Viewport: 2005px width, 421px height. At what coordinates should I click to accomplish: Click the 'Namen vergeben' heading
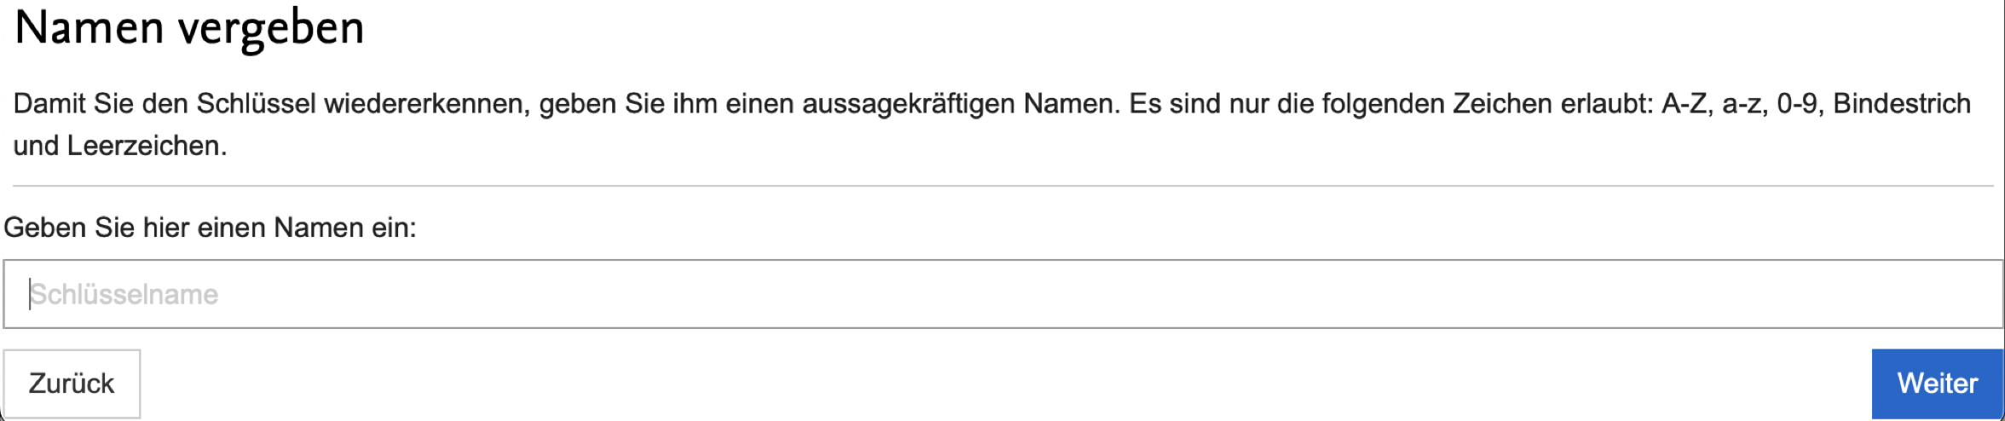[x=189, y=27]
